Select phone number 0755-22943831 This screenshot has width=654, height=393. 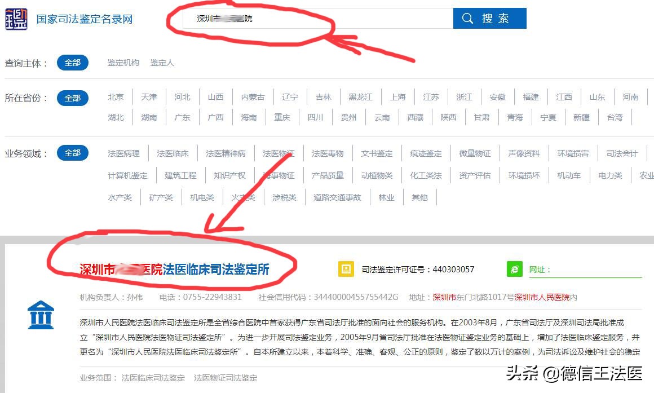(x=213, y=297)
